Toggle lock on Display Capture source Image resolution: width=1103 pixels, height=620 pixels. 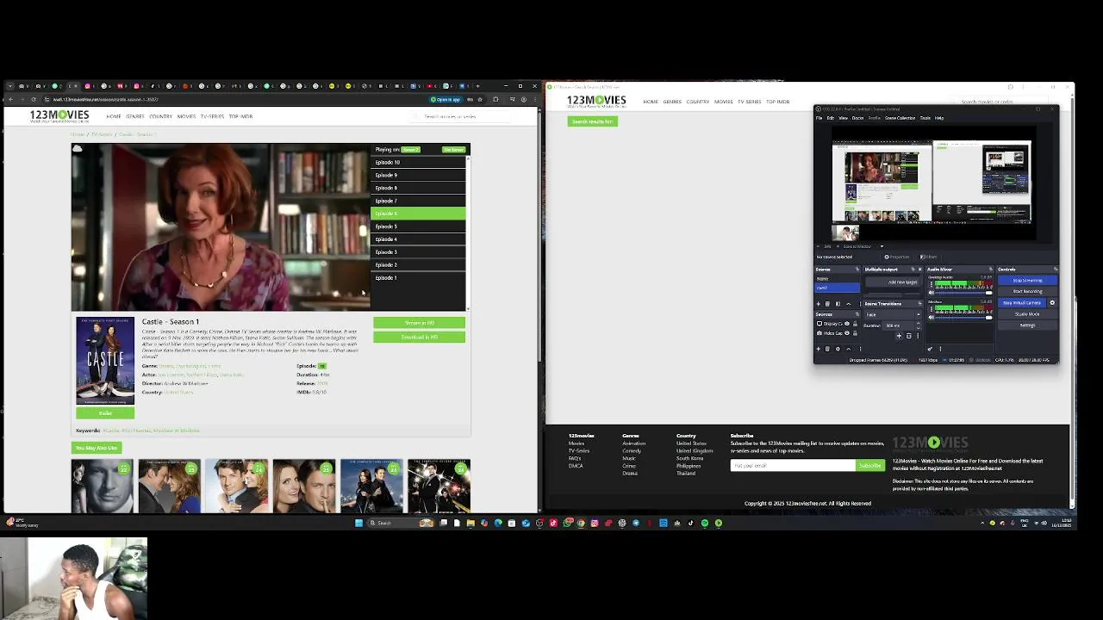tap(855, 324)
